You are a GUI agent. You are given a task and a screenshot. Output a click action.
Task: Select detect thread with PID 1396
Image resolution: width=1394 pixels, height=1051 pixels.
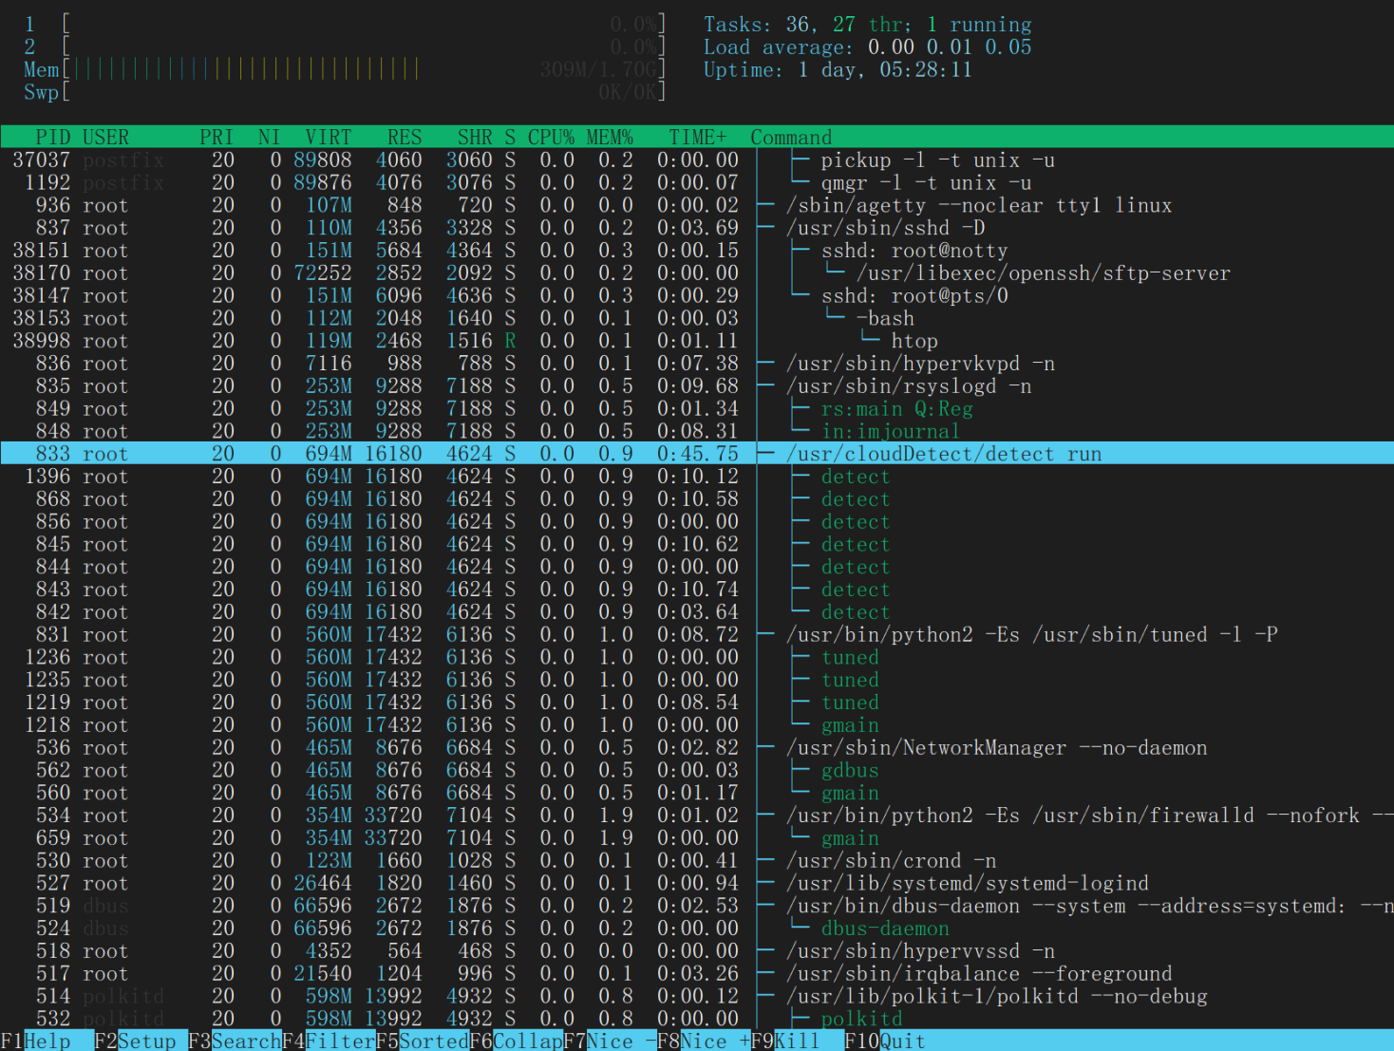pos(697,477)
